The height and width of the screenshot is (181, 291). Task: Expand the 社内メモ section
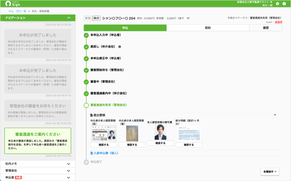click(x=69, y=164)
